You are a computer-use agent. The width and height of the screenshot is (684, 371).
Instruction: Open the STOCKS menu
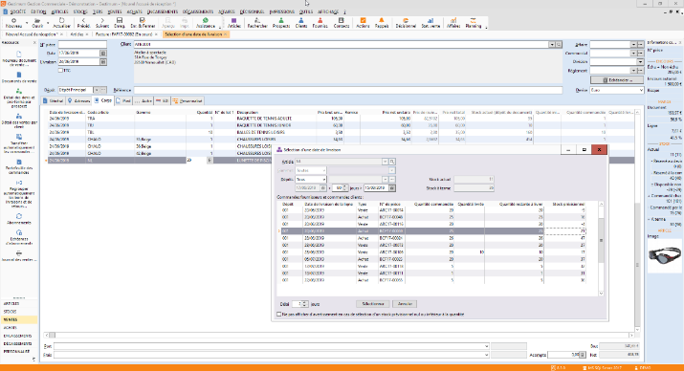(x=80, y=11)
